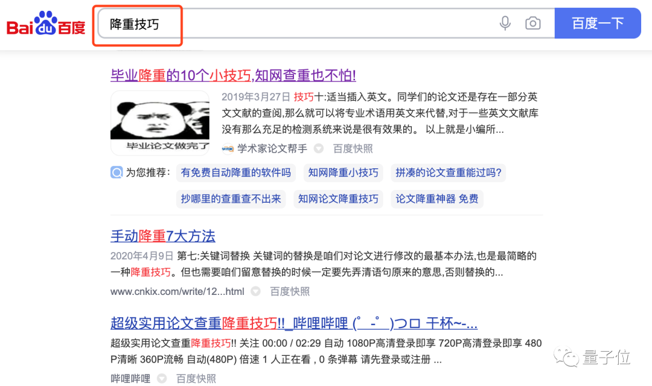Open 百度快照 for 学术家论文帮手 result

pyautogui.click(x=353, y=149)
